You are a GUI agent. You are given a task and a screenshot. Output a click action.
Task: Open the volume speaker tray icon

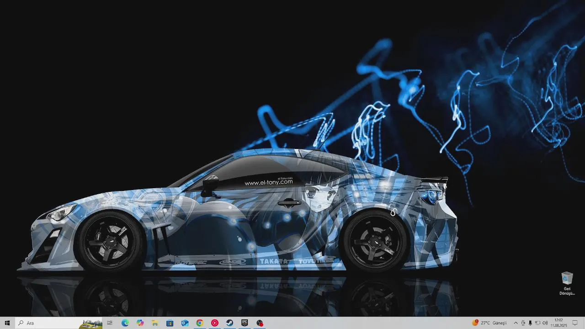[x=545, y=323]
